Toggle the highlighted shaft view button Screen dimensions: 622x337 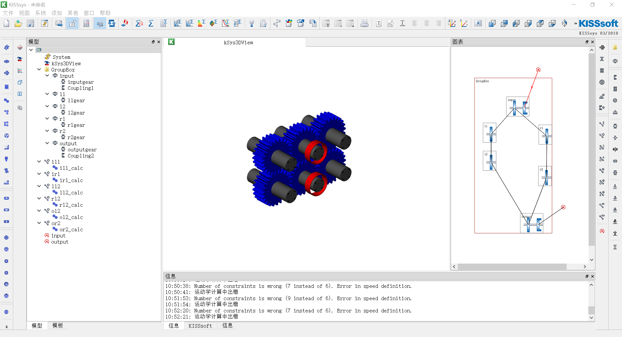100,23
